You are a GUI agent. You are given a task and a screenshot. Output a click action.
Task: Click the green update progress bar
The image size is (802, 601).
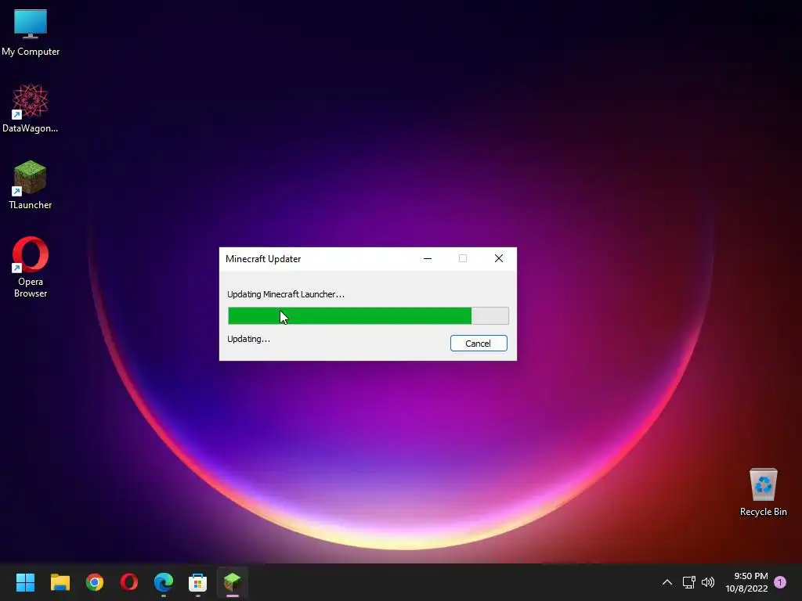pyautogui.click(x=368, y=316)
